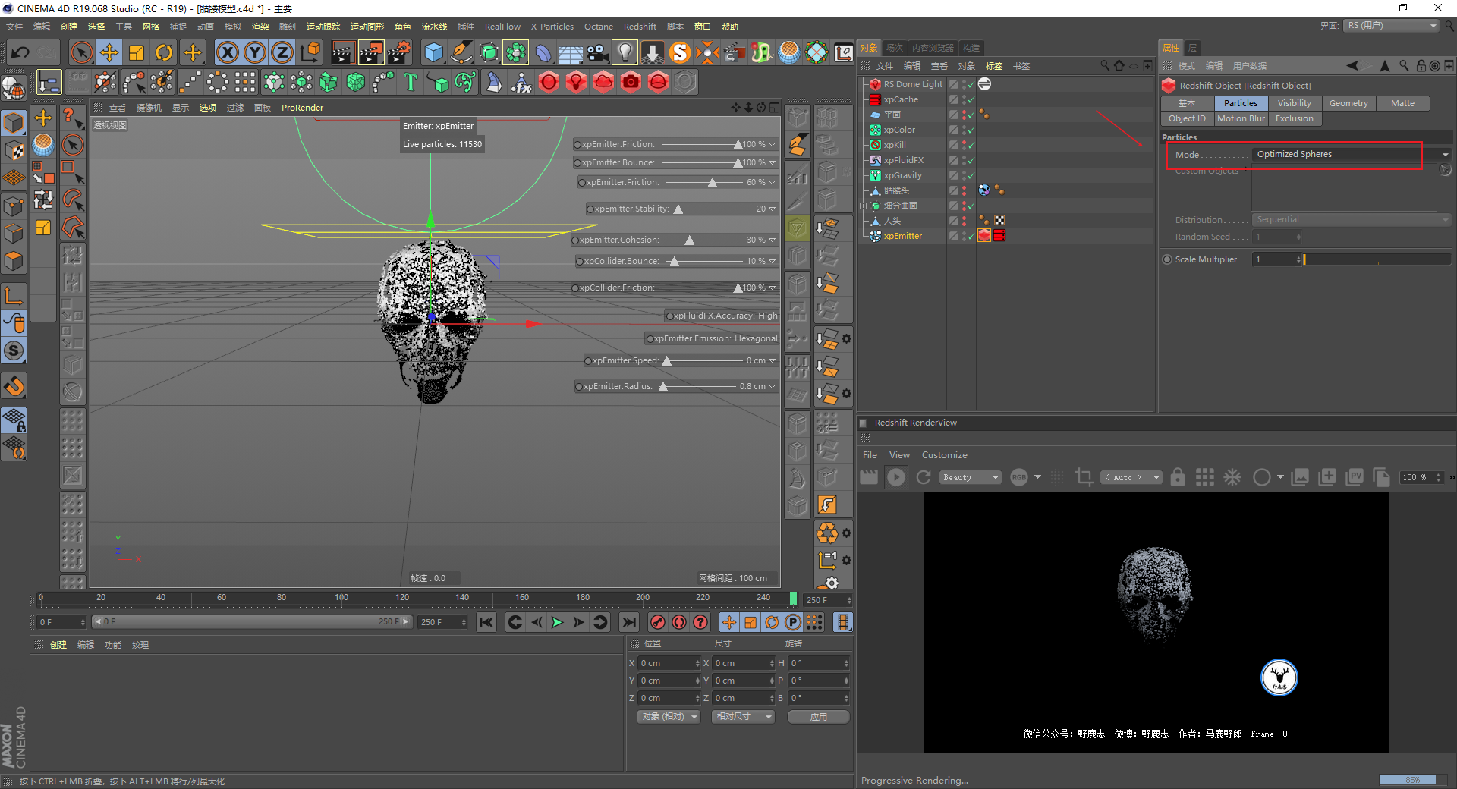The height and width of the screenshot is (789, 1457).
Task: Toggle RS Dome Light enable checkmark
Action: (971, 84)
